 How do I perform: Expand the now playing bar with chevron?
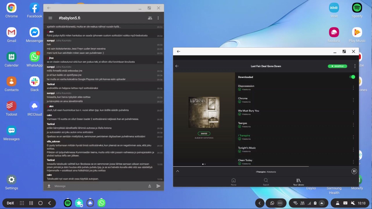click(x=177, y=171)
